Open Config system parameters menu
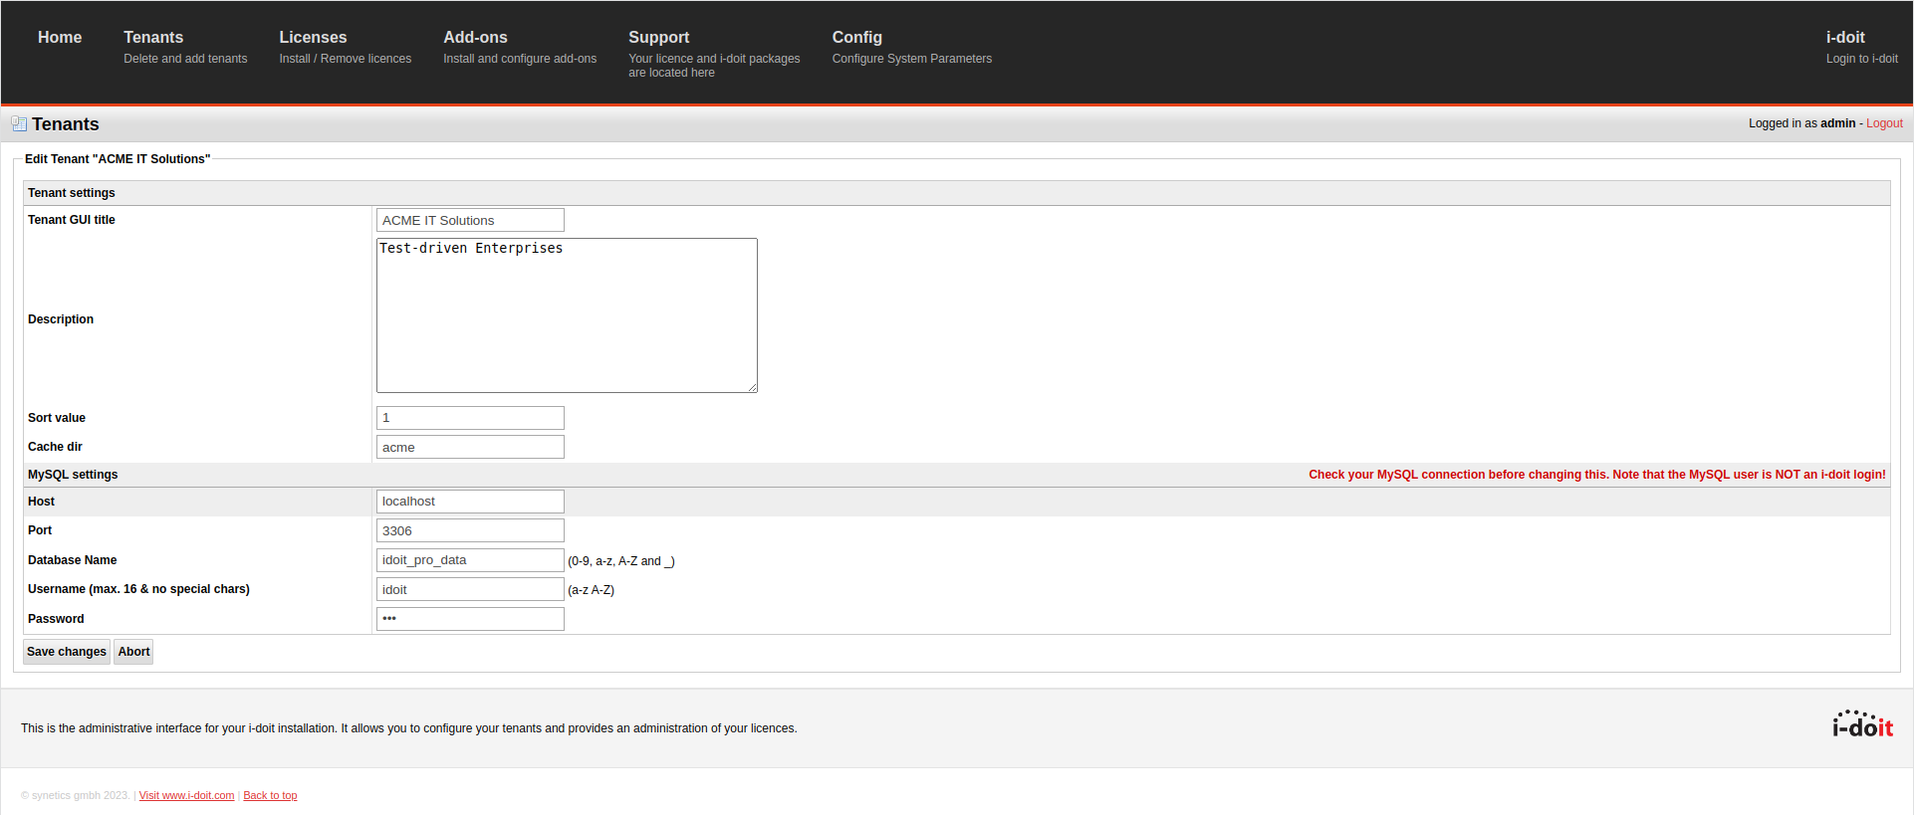1914x815 pixels. click(856, 38)
